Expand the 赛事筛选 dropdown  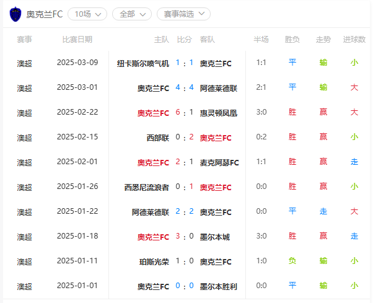tap(183, 14)
